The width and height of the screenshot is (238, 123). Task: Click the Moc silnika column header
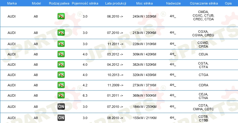(x=145, y=3)
